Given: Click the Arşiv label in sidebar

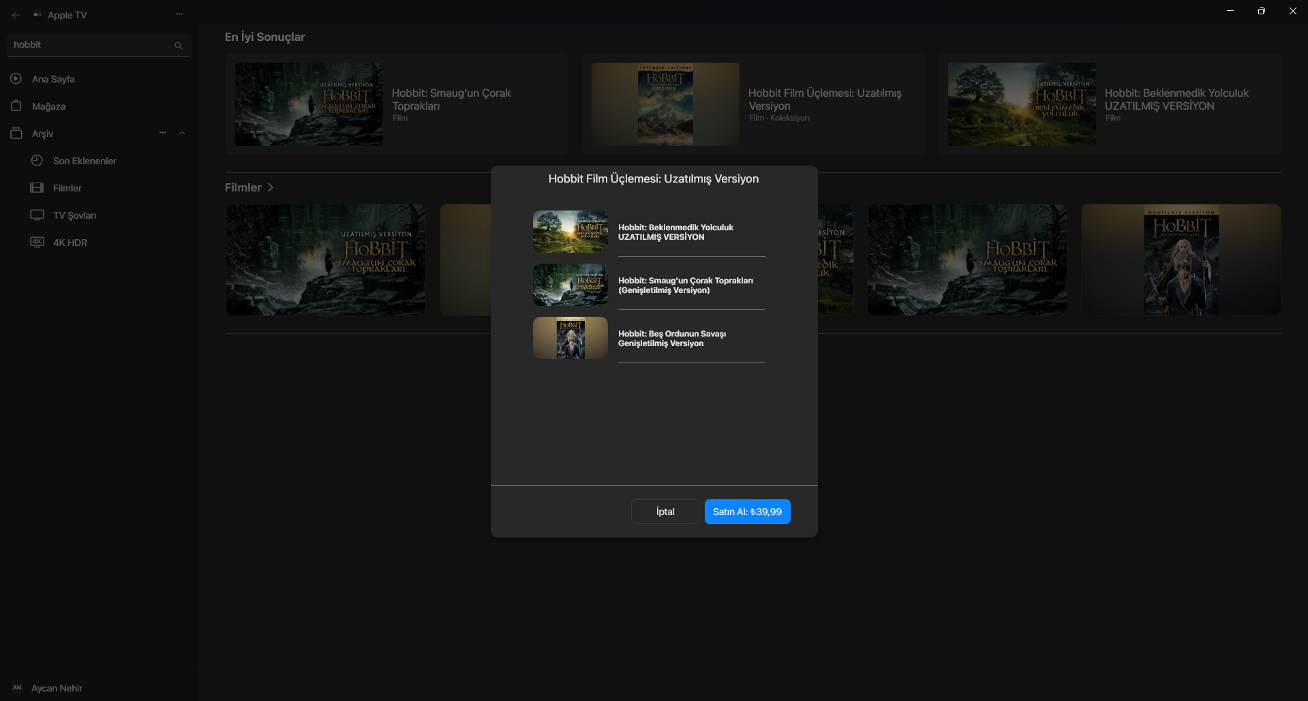Looking at the screenshot, I should (x=42, y=134).
